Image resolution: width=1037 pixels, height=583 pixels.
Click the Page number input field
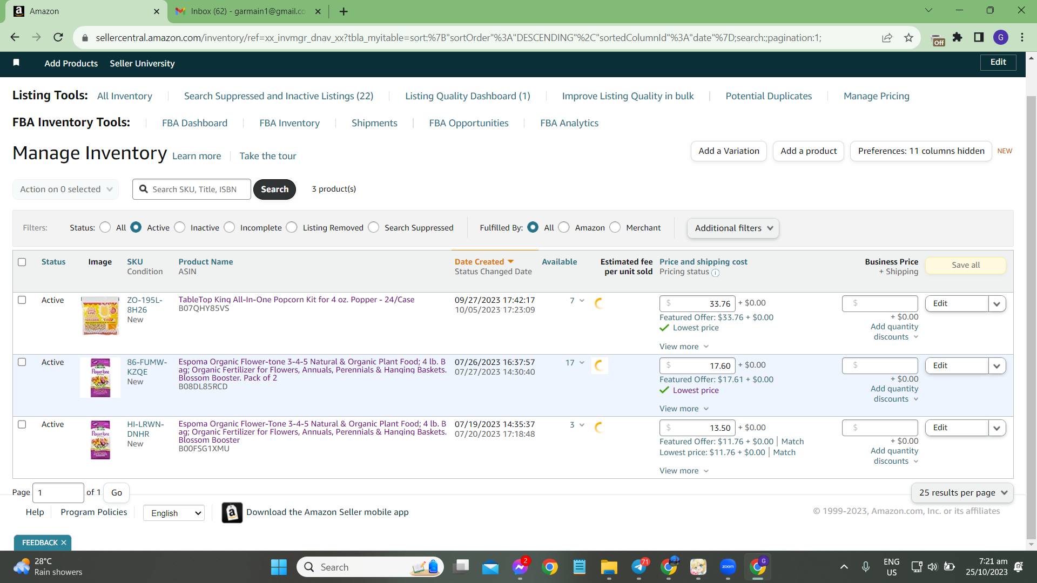(58, 493)
